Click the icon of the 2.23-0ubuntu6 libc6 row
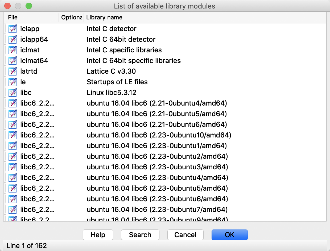Image resolution: width=330 pixels, height=251 pixels. pyautogui.click(x=13, y=199)
